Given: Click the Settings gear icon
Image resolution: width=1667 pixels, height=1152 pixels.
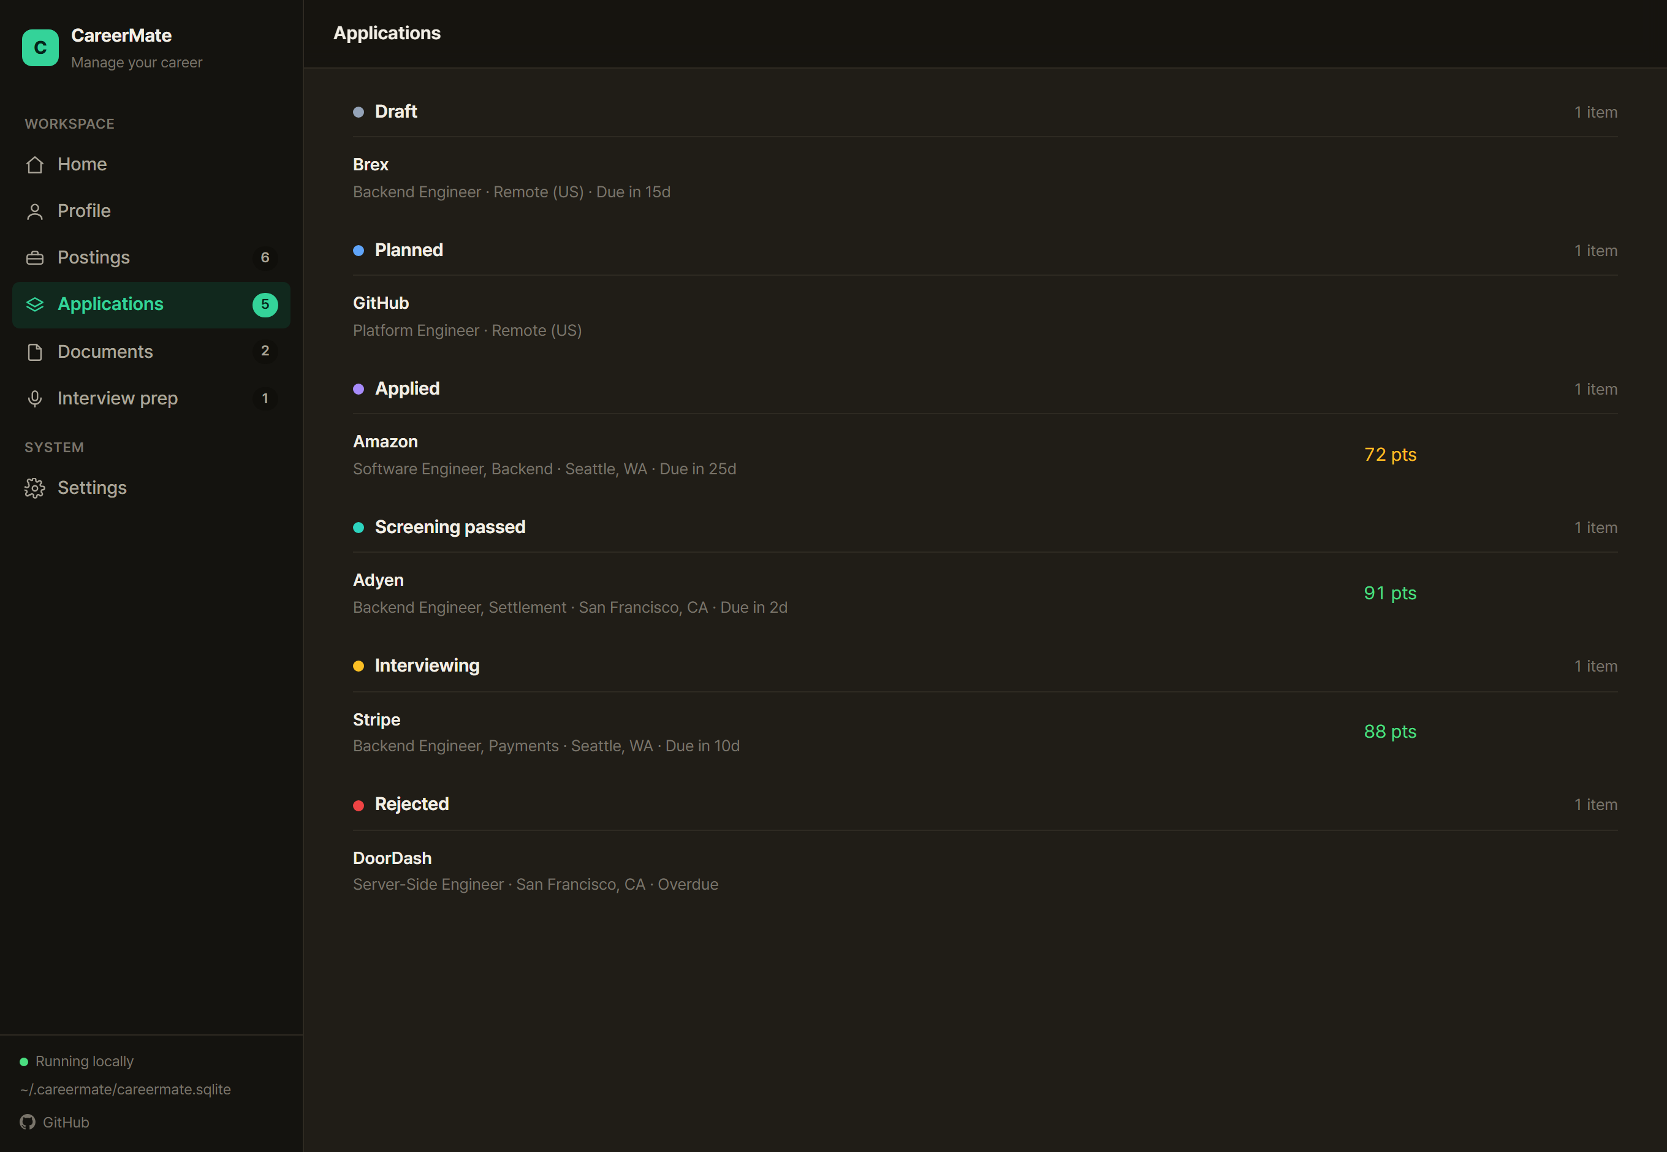Looking at the screenshot, I should tap(35, 488).
